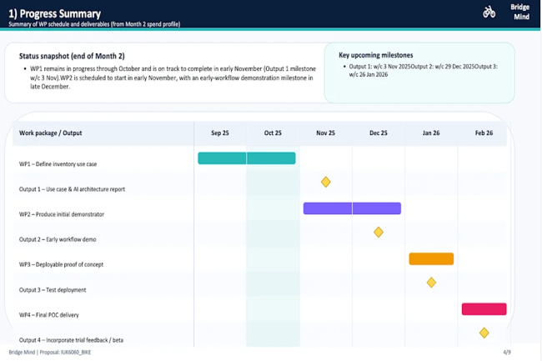The image size is (542, 361).
Task: Select the purple WP2 Gantt bar
Action: pos(352,208)
